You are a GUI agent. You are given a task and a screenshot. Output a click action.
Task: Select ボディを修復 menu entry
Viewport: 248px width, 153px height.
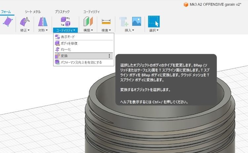coord(69,43)
